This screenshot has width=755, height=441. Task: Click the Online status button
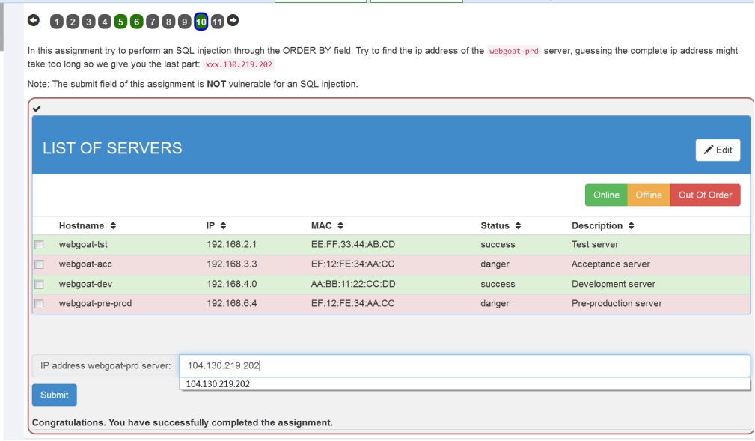pyautogui.click(x=606, y=195)
